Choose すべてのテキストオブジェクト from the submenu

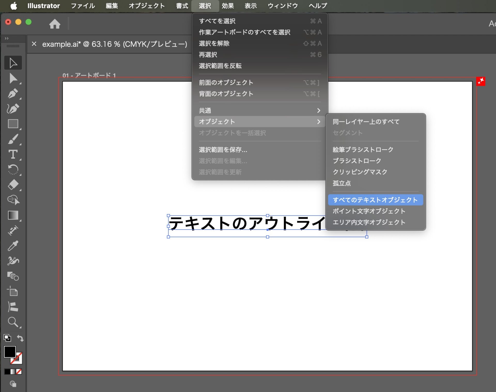pyautogui.click(x=375, y=199)
